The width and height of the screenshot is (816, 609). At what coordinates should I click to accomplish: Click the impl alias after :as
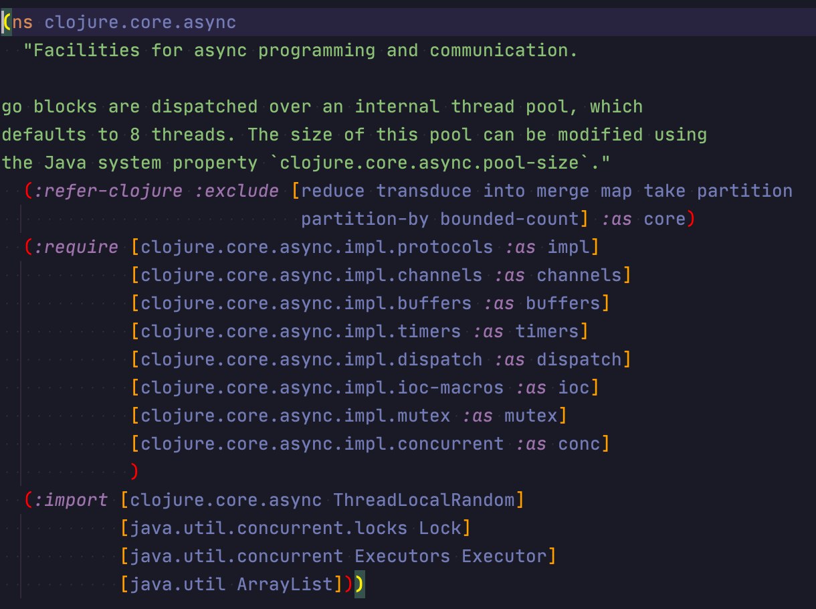click(569, 247)
